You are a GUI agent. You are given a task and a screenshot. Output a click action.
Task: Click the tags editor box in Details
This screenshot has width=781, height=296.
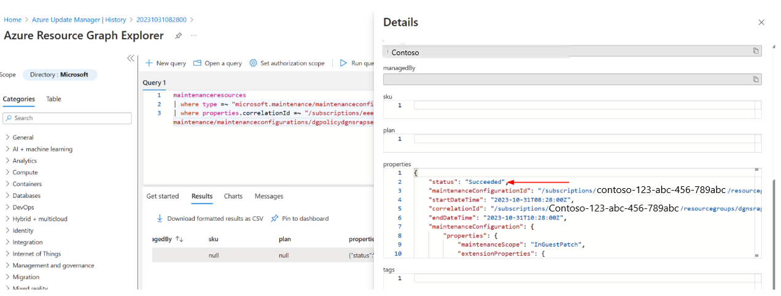pos(572,280)
